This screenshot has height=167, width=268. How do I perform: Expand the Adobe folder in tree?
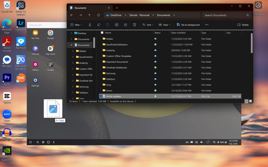[x=73, y=51]
